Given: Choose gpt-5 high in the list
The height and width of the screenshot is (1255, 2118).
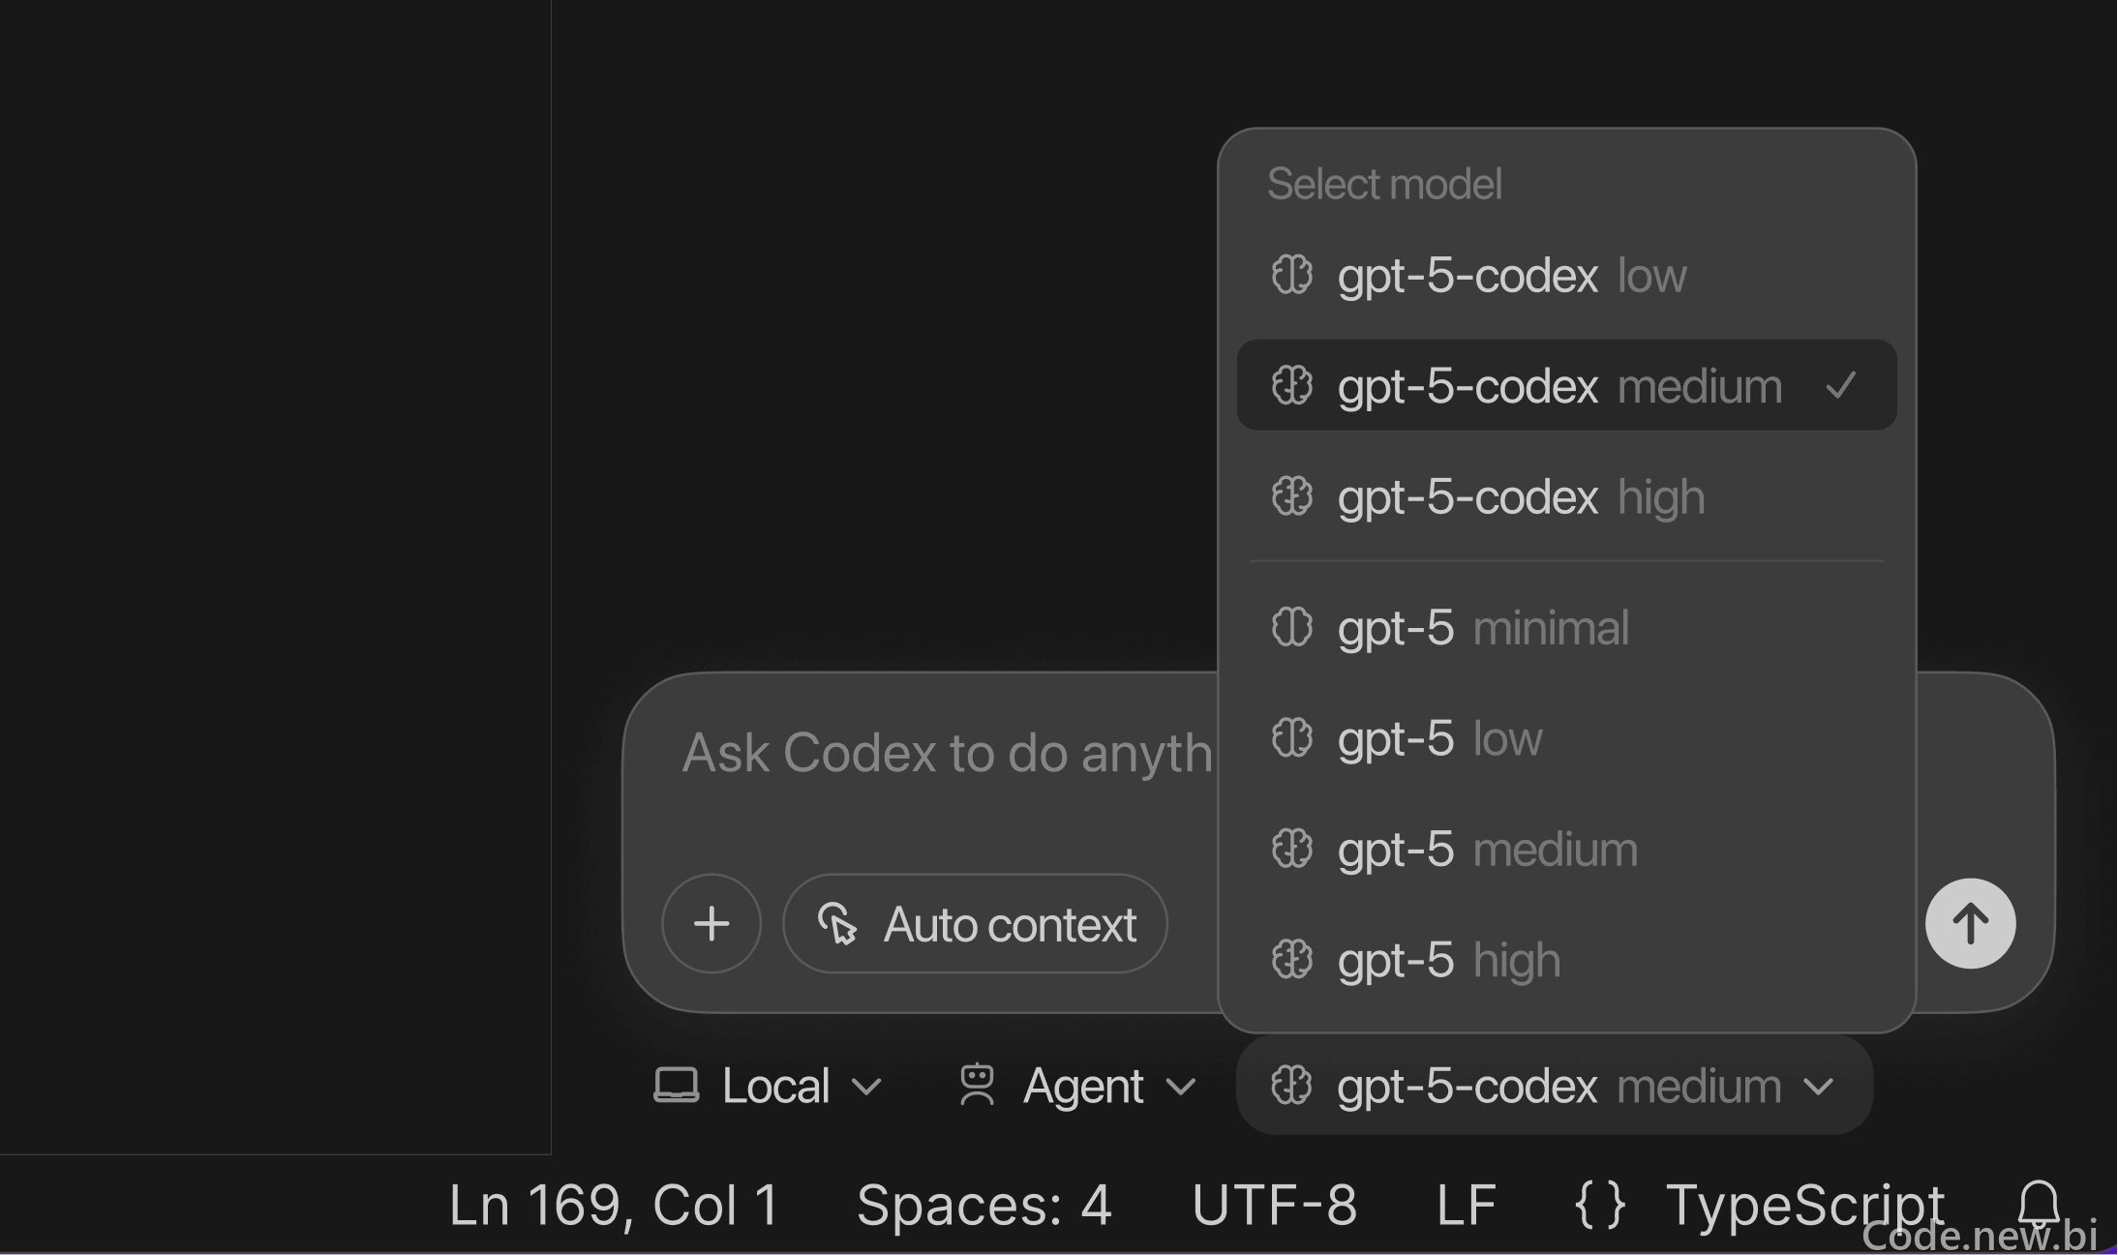Looking at the screenshot, I should [1566, 960].
